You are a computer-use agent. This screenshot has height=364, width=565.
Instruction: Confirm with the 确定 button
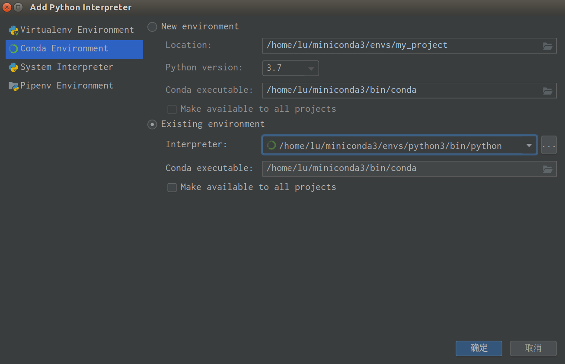[x=479, y=348]
